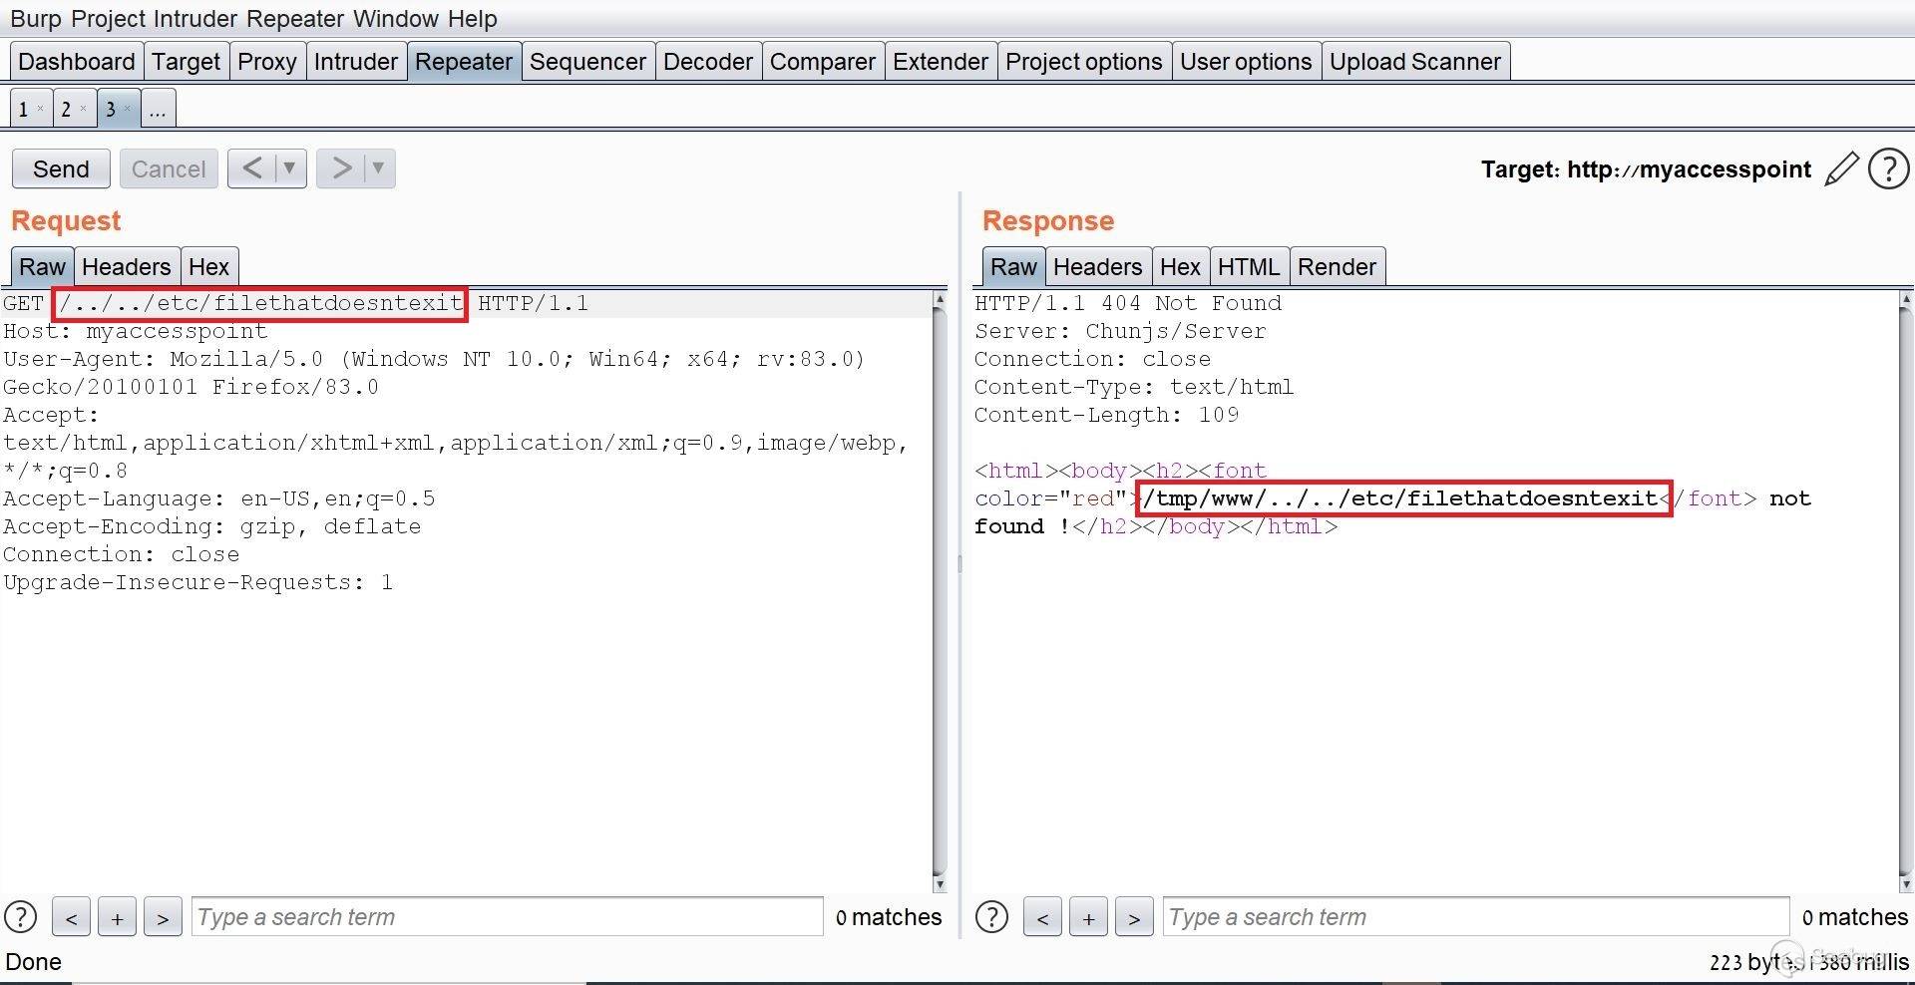Screen dimensions: 1915x985
Task: Show request Headers view
Action: pos(127,266)
